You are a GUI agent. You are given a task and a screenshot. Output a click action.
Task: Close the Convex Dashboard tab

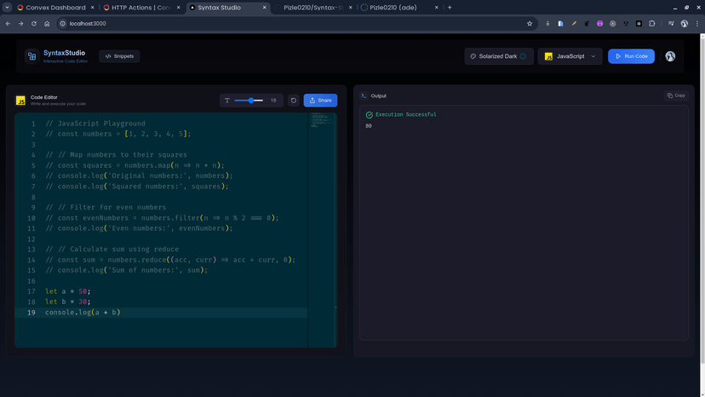(x=92, y=8)
